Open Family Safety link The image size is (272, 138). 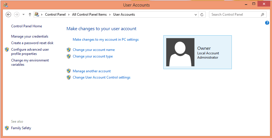[x=21, y=128]
